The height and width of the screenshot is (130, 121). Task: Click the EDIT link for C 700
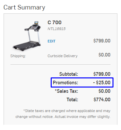click(x=52, y=41)
